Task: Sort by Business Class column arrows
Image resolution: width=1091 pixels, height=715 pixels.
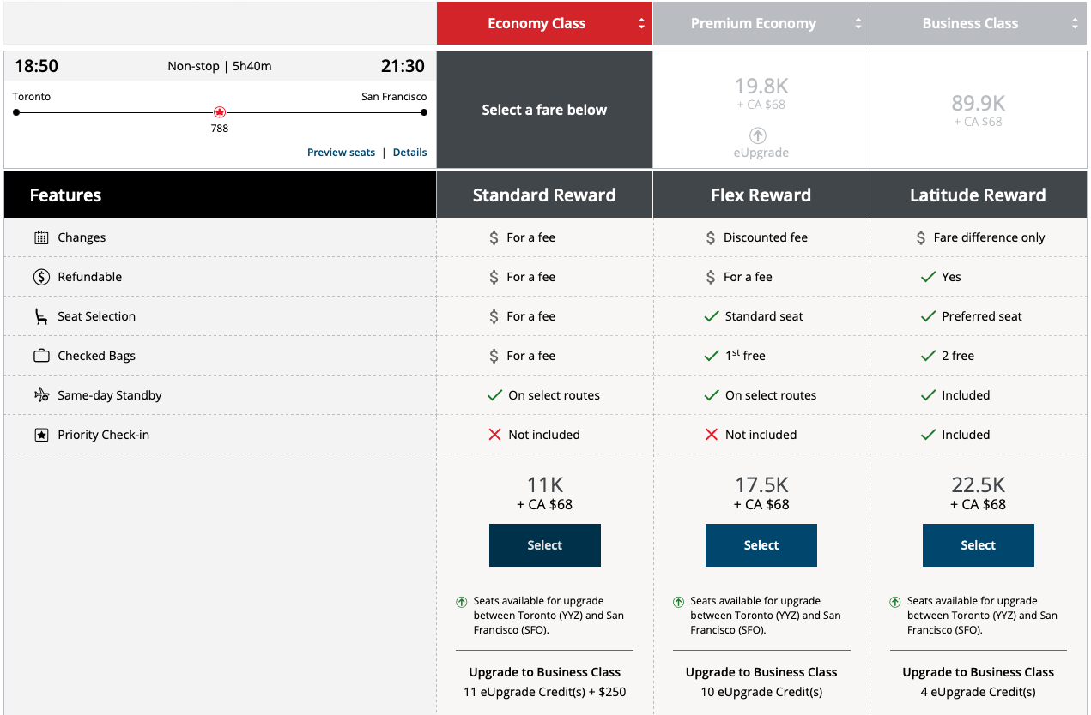Action: (1075, 24)
